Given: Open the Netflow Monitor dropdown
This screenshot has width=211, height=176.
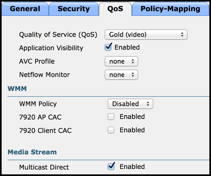Looking at the screenshot, I should (x=121, y=75).
